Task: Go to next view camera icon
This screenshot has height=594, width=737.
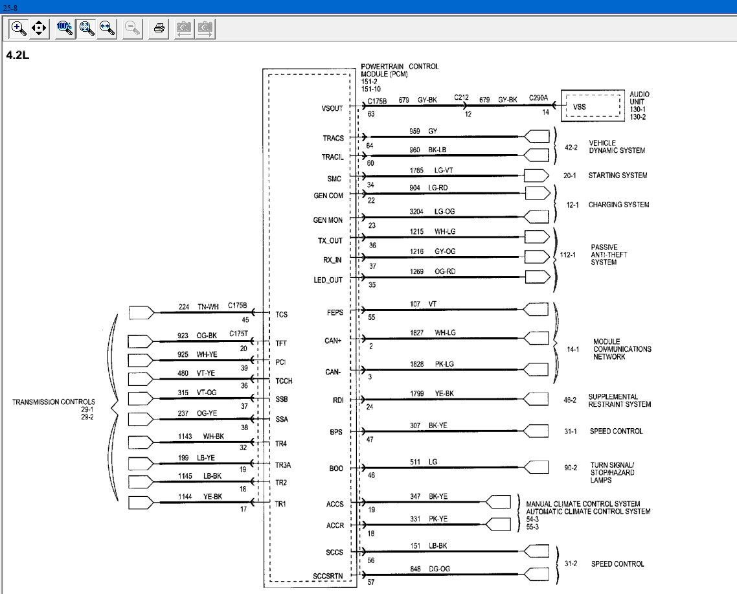Action: pyautogui.click(x=205, y=29)
